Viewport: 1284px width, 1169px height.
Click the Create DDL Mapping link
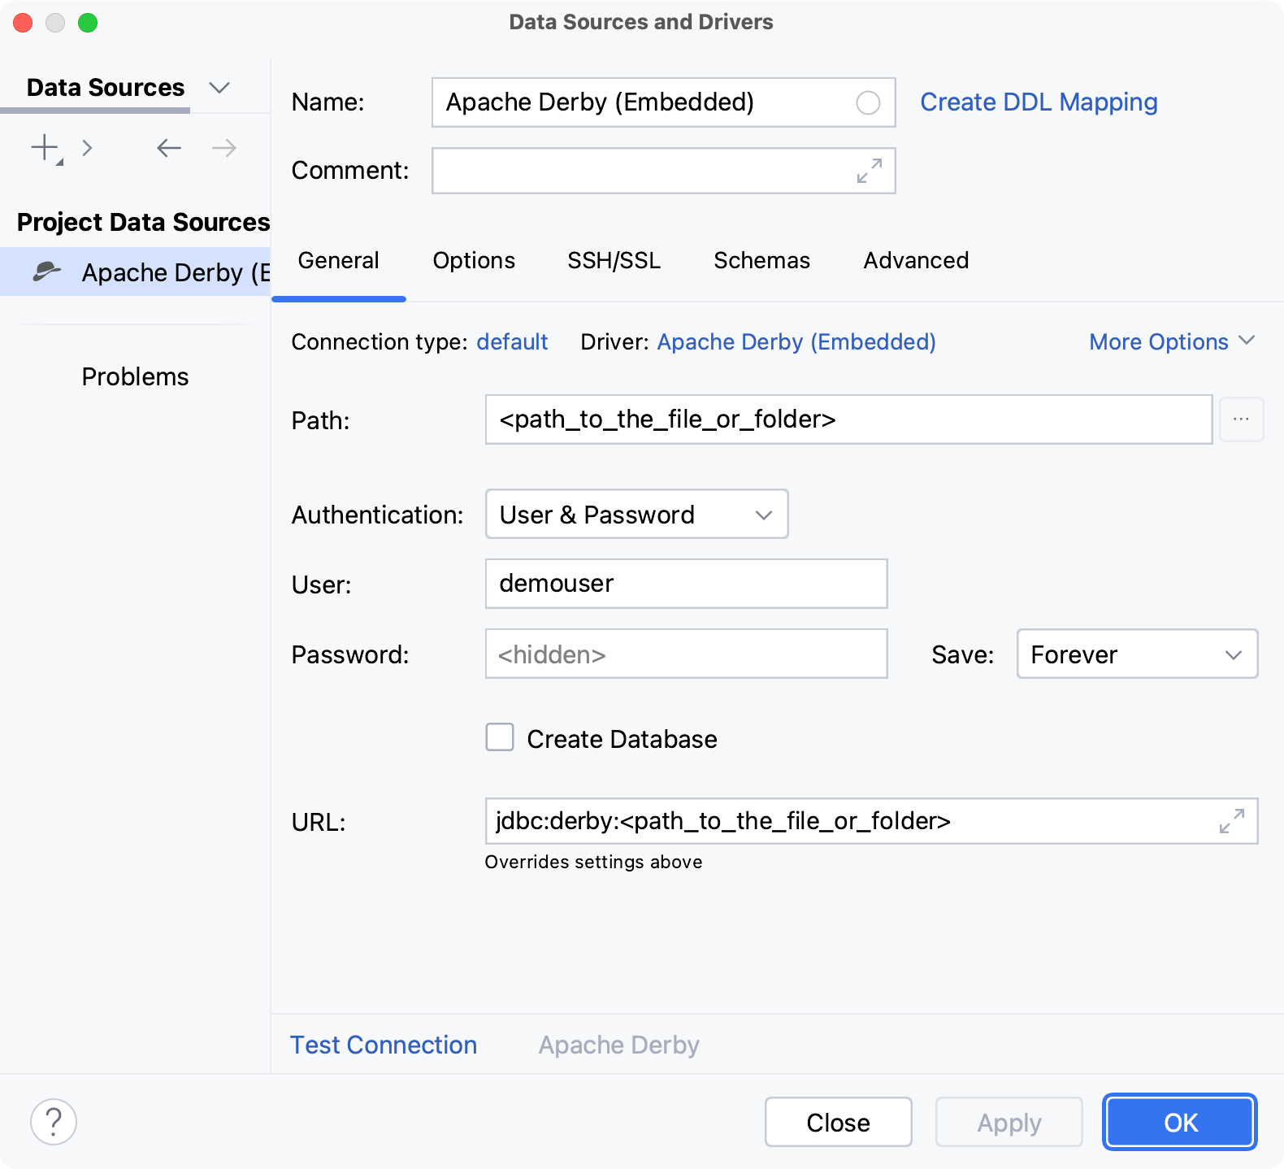tap(1039, 102)
